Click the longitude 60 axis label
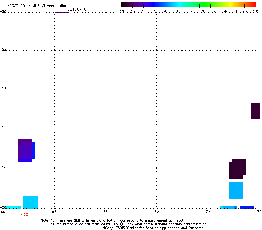 [x=3, y=212]
